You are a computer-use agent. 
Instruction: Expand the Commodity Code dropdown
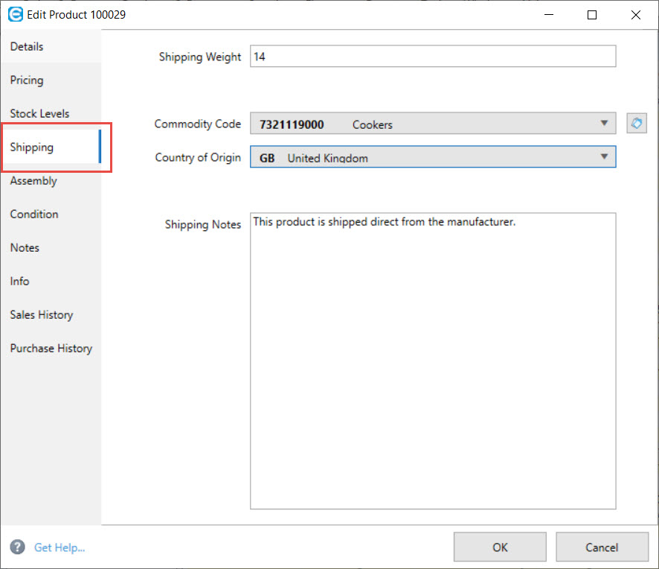coord(603,124)
